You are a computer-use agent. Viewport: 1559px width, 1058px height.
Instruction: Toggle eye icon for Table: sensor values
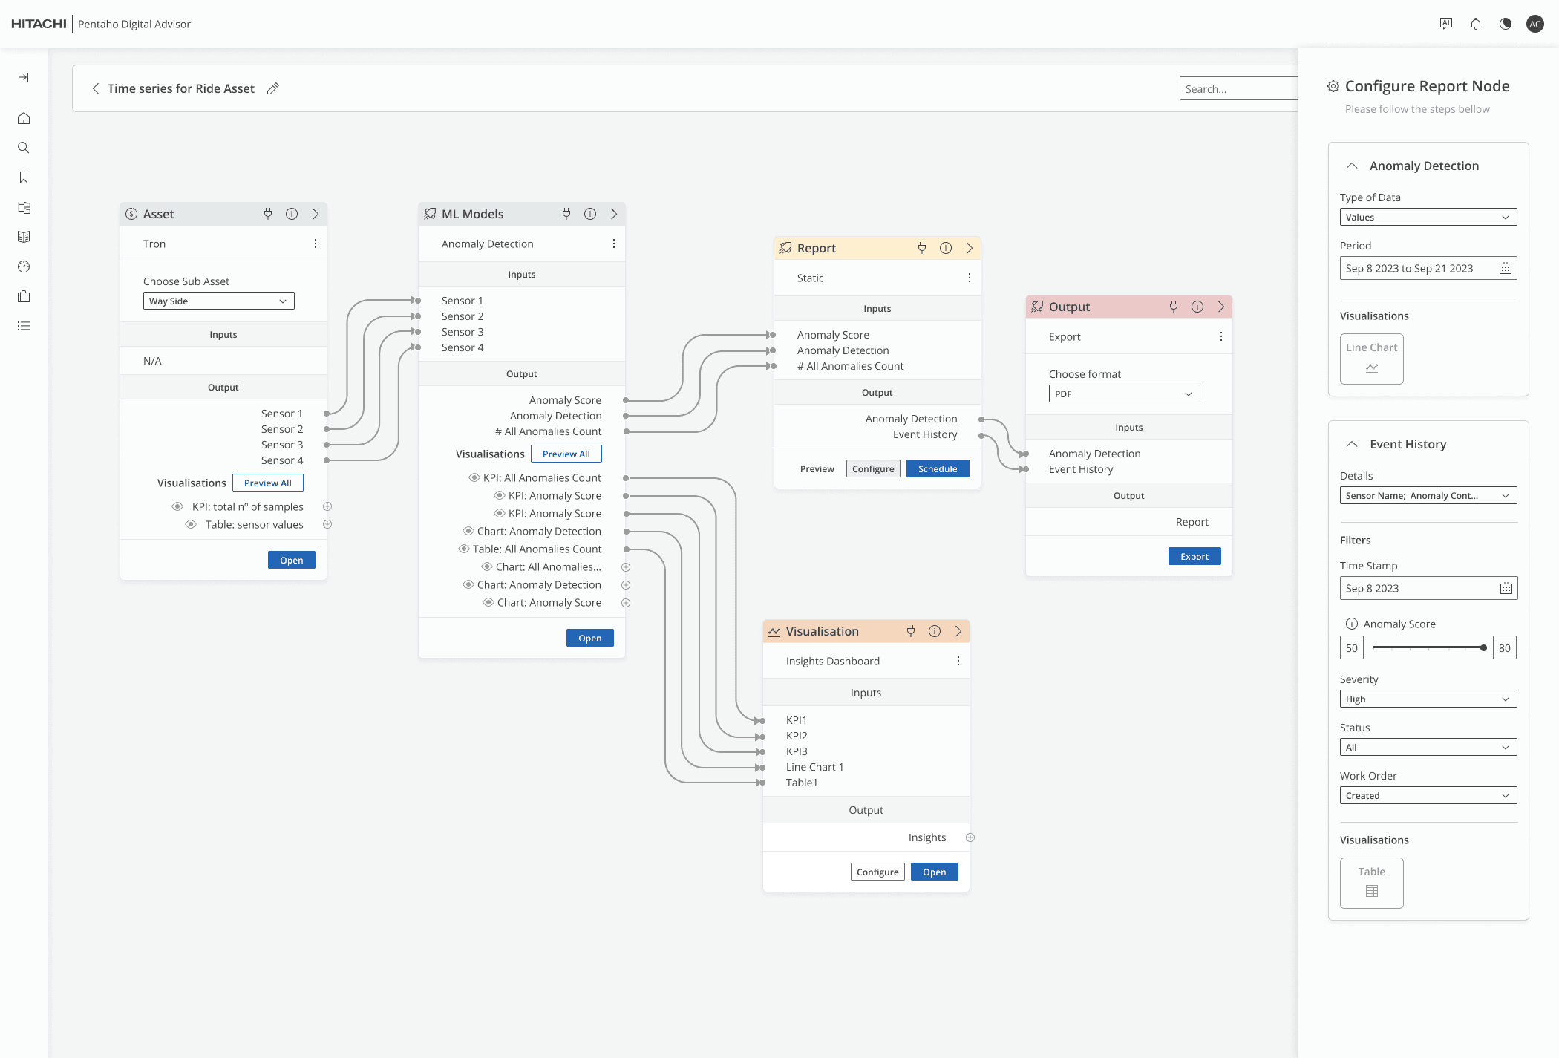[191, 524]
